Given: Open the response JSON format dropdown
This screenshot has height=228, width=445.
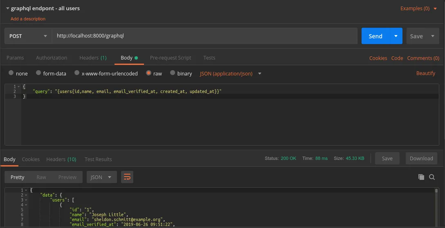Looking at the screenshot, I should pos(101,177).
